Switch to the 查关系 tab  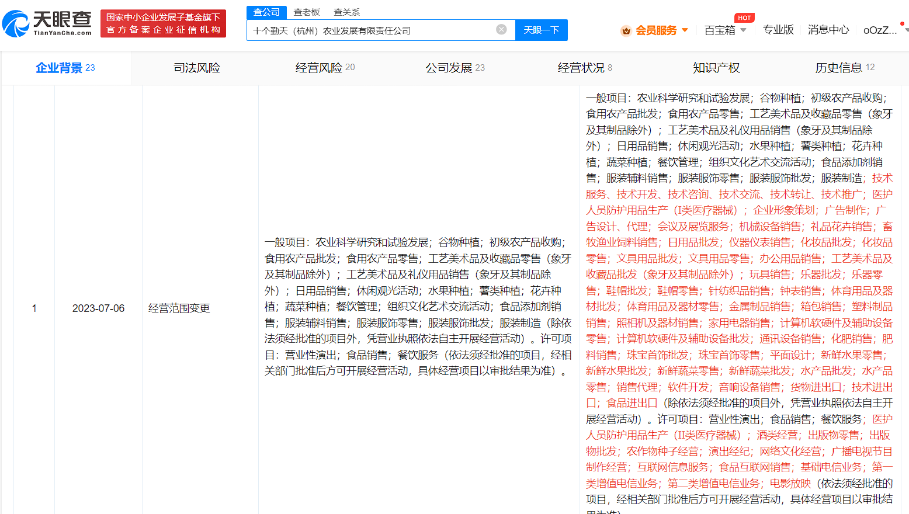346,12
